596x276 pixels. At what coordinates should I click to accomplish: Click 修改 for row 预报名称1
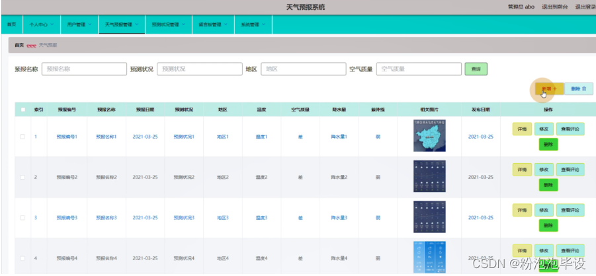[544, 129]
